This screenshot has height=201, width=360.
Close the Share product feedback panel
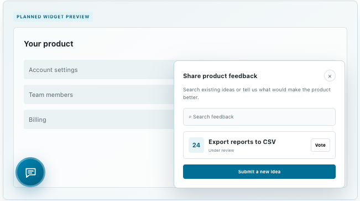[330, 76]
